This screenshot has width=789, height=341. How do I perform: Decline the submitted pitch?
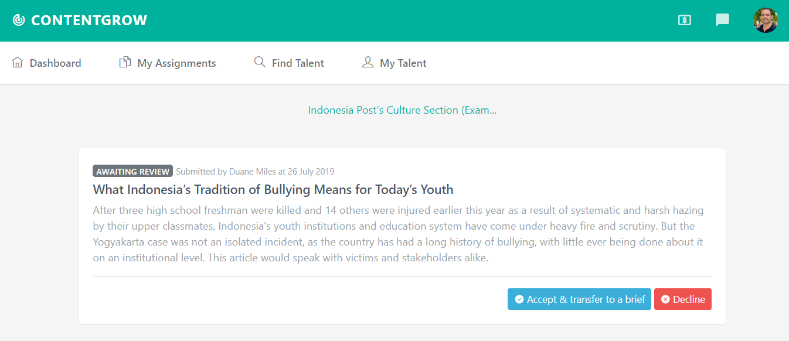pos(683,299)
